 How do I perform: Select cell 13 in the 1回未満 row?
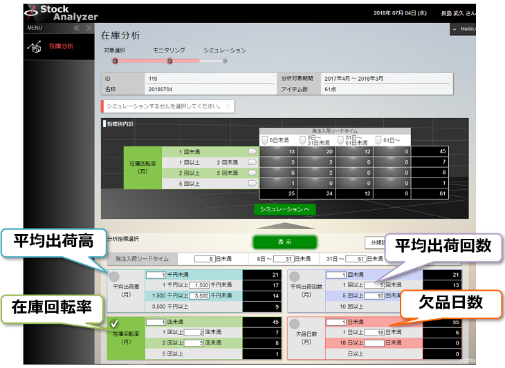(278, 151)
